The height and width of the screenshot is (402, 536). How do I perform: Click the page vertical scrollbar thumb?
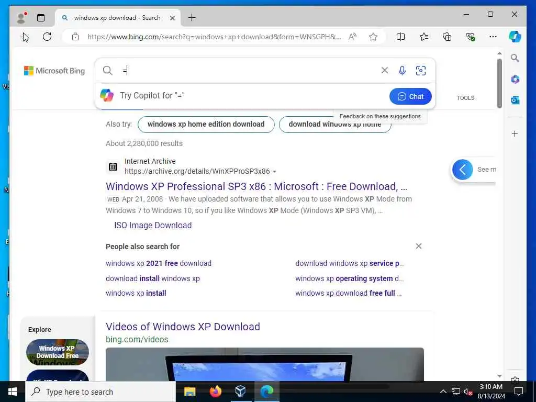(499, 83)
